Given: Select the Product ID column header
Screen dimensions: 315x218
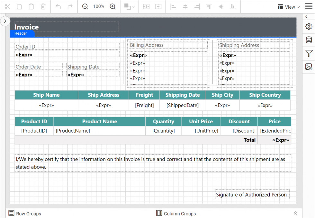Looking at the screenshot, I should pyautogui.click(x=34, y=121).
